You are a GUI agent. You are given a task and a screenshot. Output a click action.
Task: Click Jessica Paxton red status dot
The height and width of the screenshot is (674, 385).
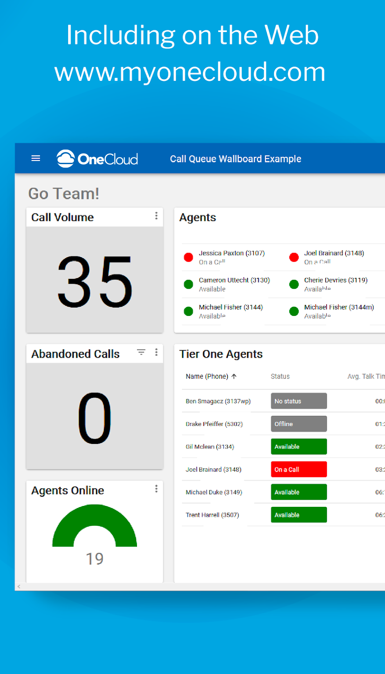point(188,257)
